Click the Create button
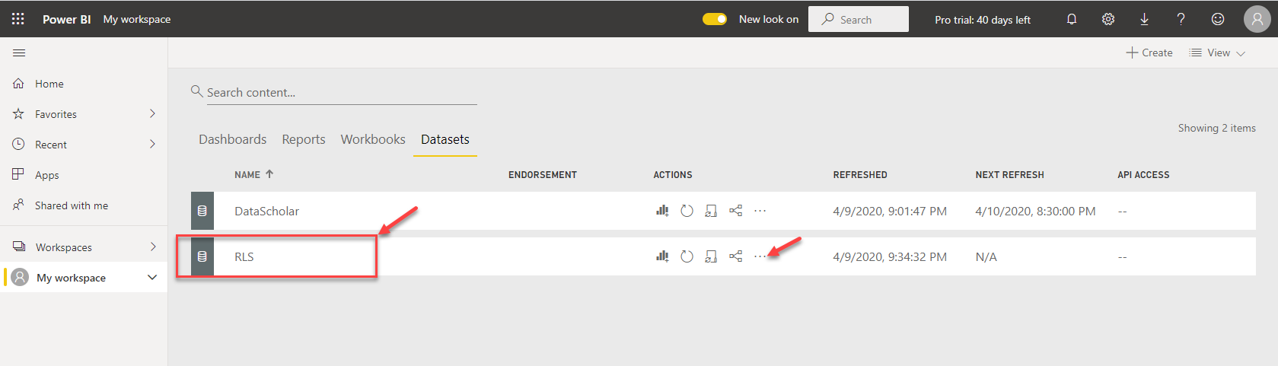Image resolution: width=1278 pixels, height=366 pixels. click(1149, 53)
